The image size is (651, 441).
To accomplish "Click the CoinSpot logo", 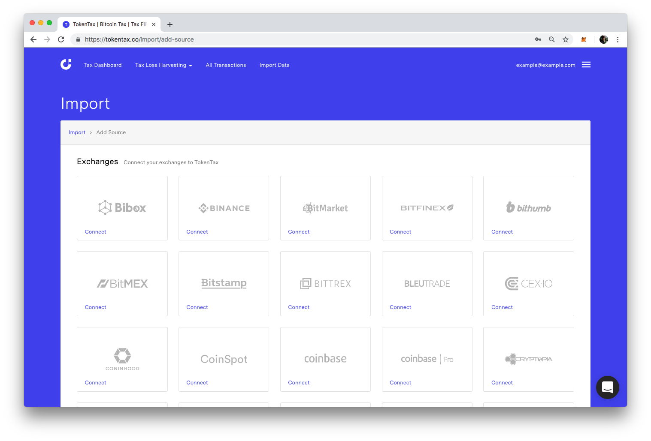I will pyautogui.click(x=224, y=359).
